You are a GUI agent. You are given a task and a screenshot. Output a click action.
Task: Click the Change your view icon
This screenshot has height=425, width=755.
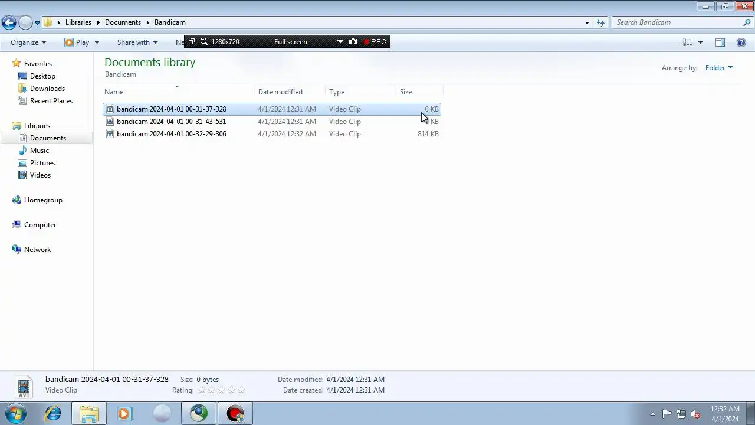pos(688,42)
